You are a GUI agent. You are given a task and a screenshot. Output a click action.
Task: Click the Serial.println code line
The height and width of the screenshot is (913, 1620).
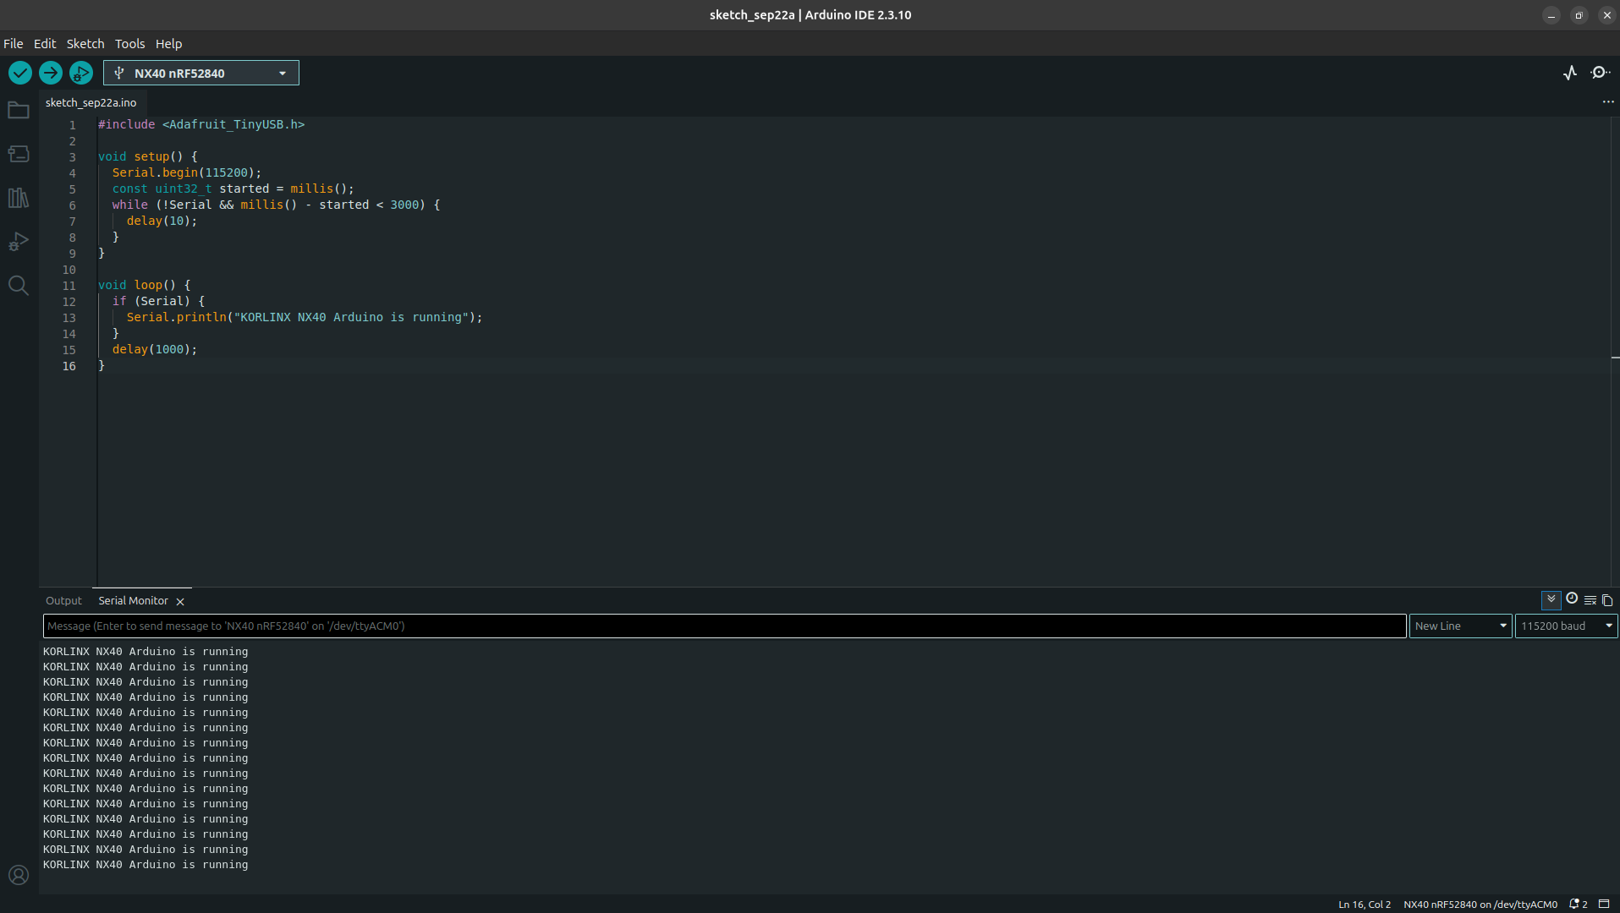pos(305,317)
